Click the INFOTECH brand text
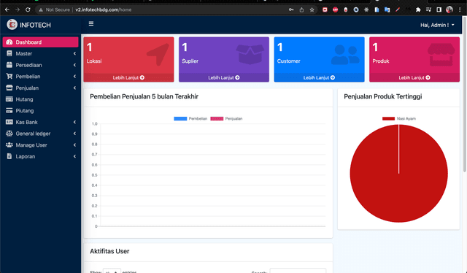The width and height of the screenshot is (467, 273). coord(35,25)
